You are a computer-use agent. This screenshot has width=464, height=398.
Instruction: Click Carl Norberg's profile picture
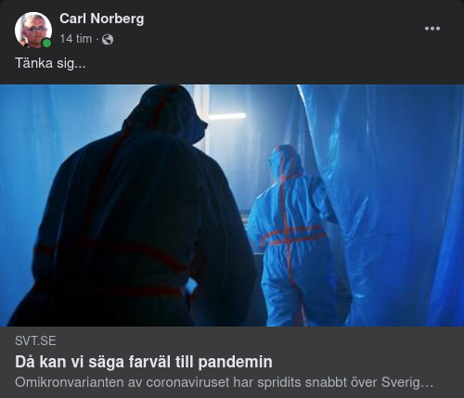pos(33,30)
